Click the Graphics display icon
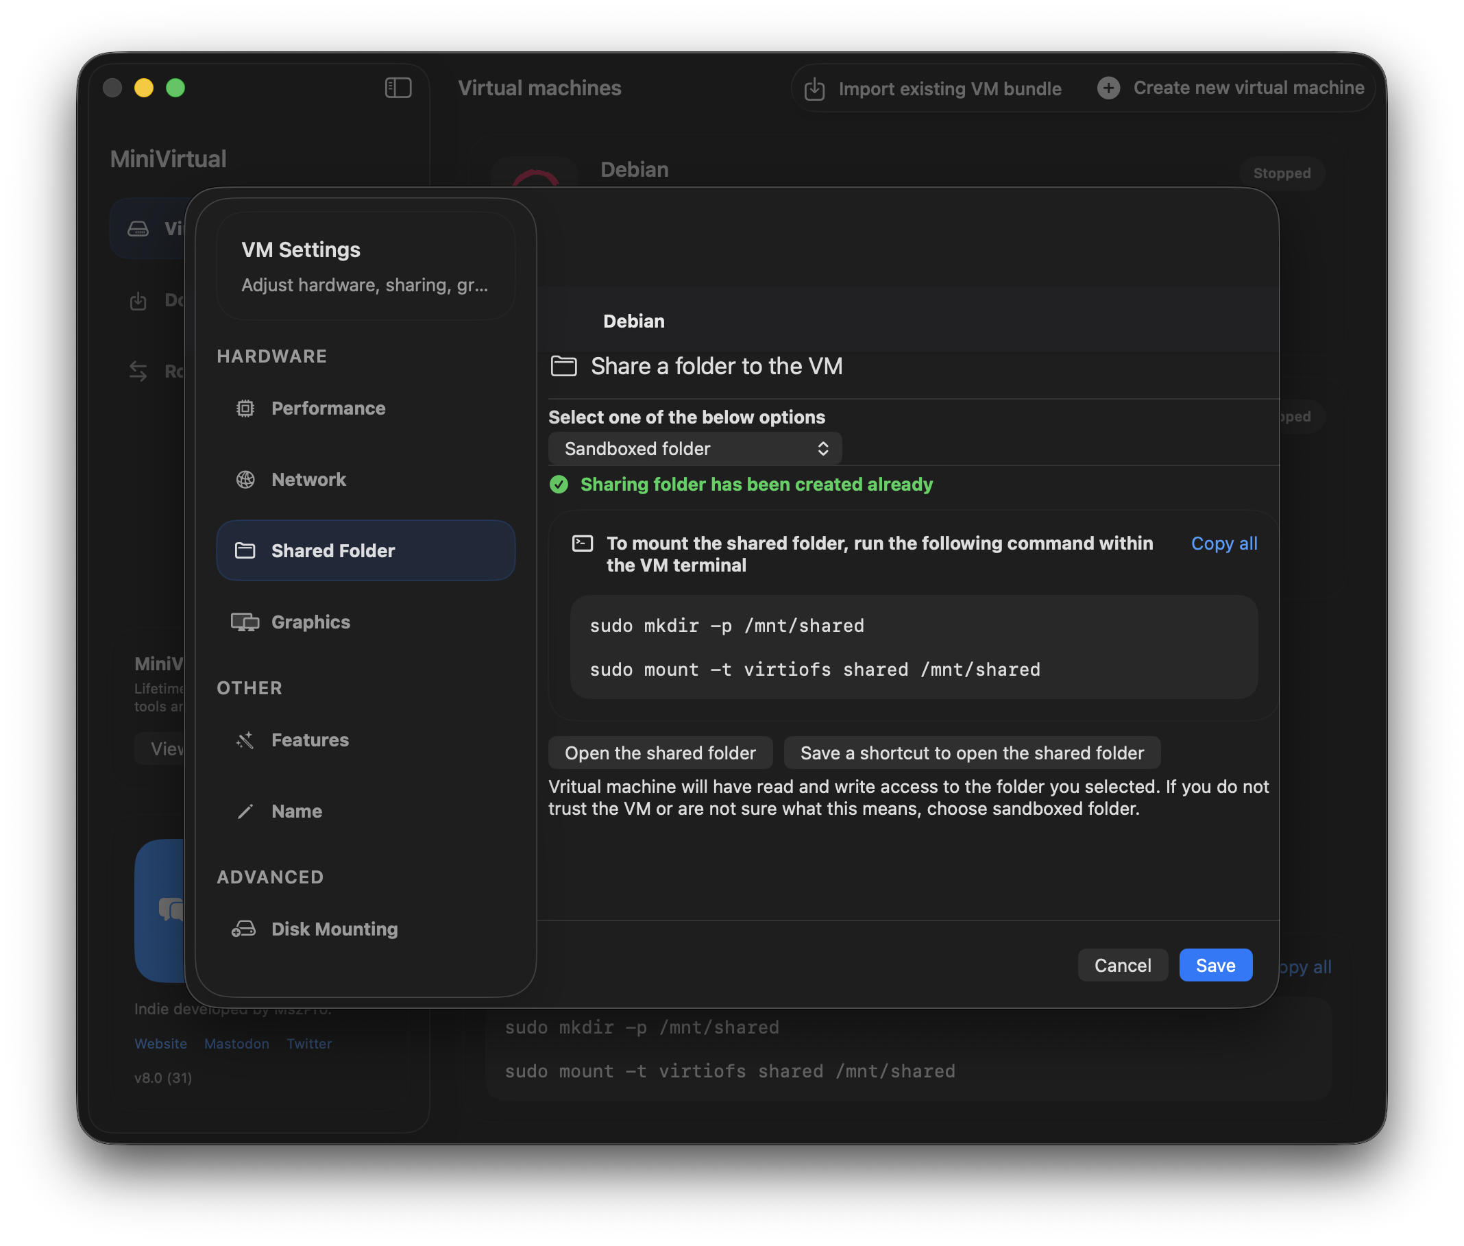The height and width of the screenshot is (1246, 1464). tap(245, 622)
